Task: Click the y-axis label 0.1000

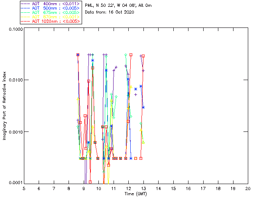Action: [16, 29]
